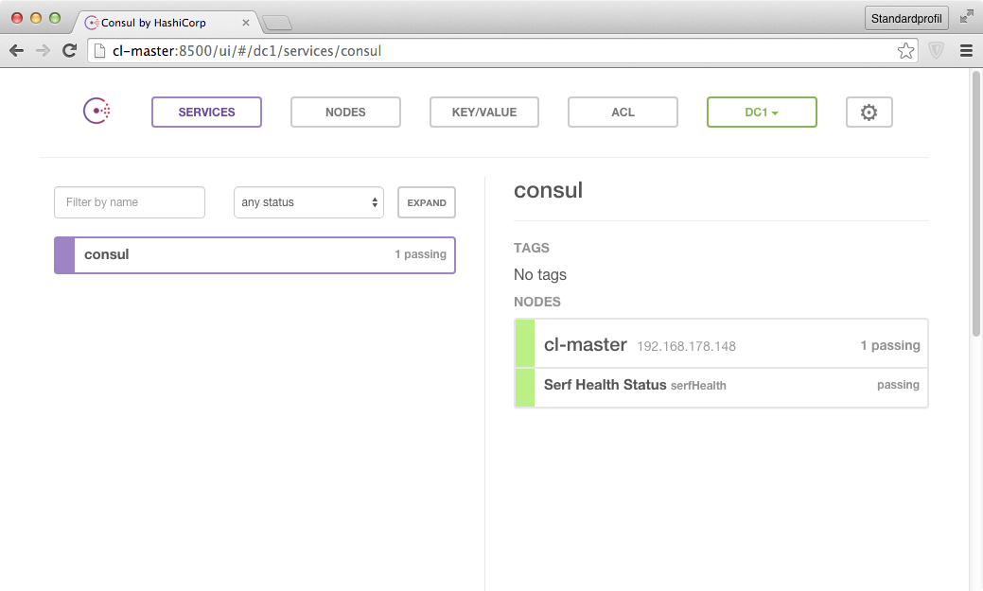Open settings via the gear icon
Image resolution: width=983 pixels, height=591 pixels.
[x=869, y=113]
